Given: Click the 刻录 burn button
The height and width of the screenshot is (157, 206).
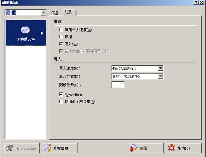Looking at the screenshot, I should tap(146, 148).
